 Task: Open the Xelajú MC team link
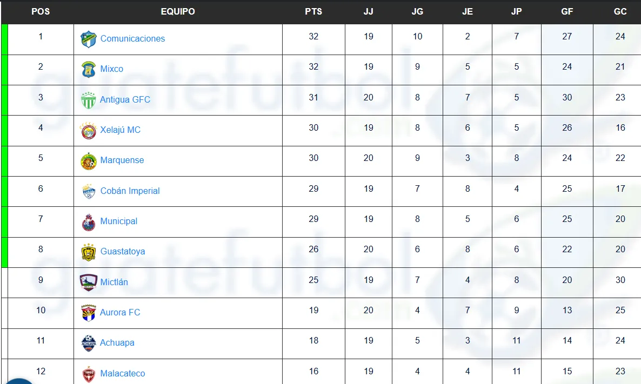click(x=120, y=130)
